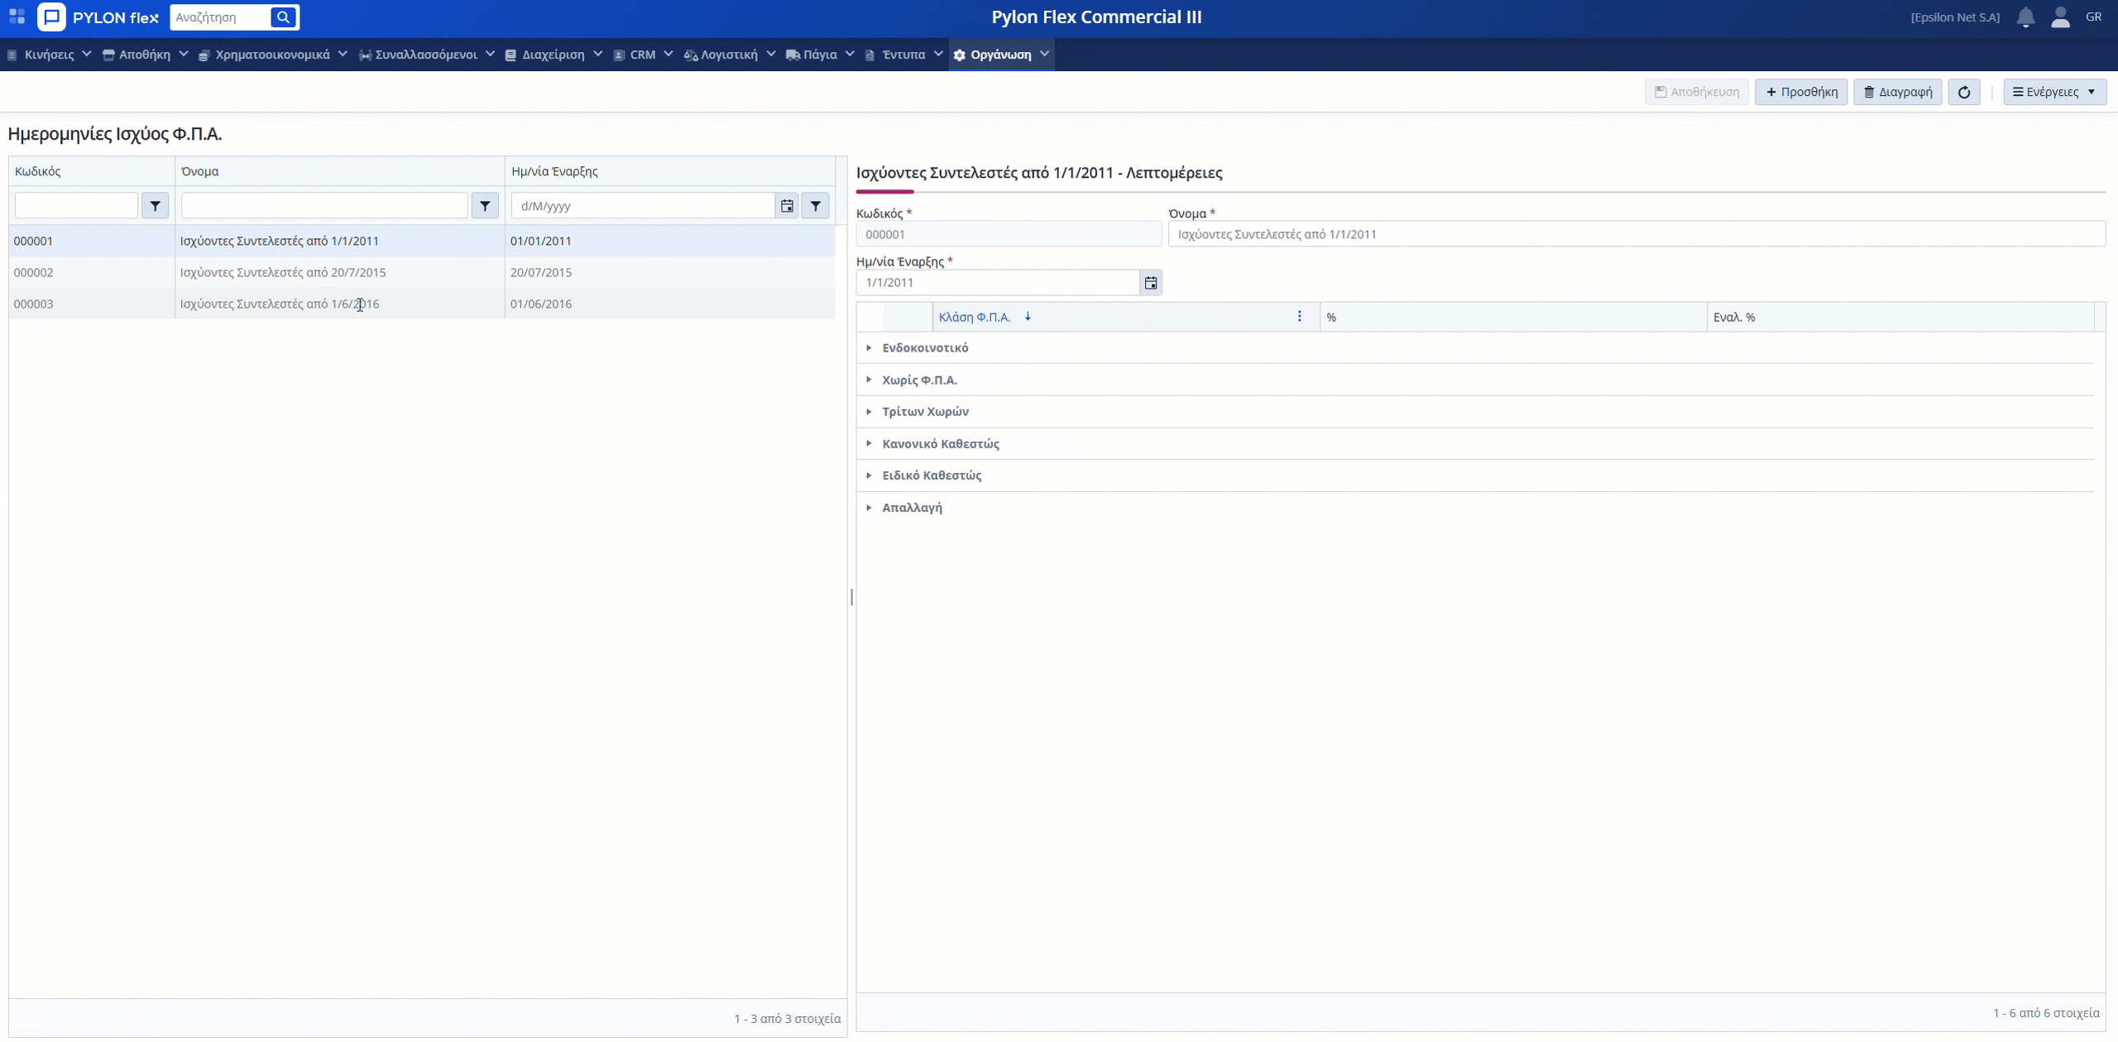This screenshot has width=2118, height=1042.
Task: Click the Εναλ. % column header
Action: pyautogui.click(x=1900, y=317)
